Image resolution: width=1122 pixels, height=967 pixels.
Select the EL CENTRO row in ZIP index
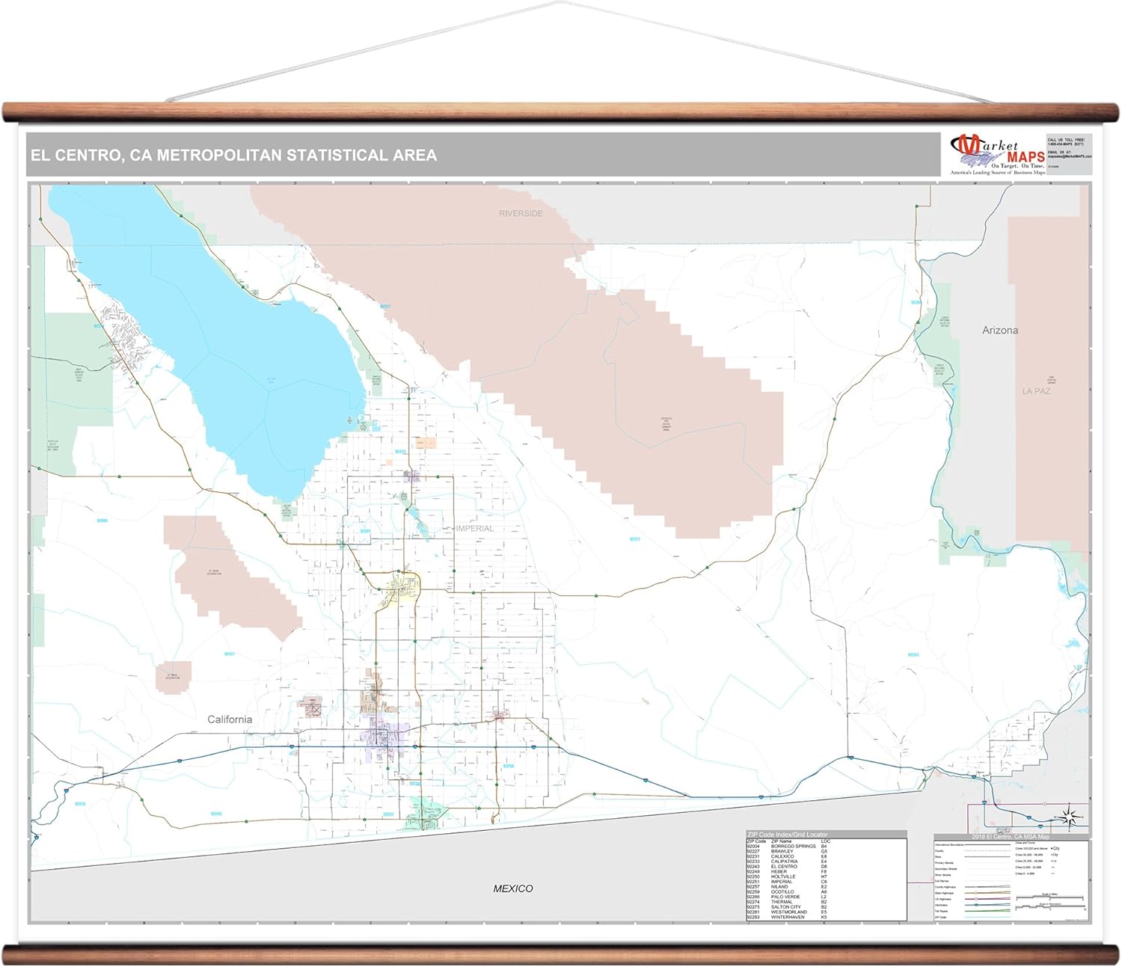[x=785, y=867]
